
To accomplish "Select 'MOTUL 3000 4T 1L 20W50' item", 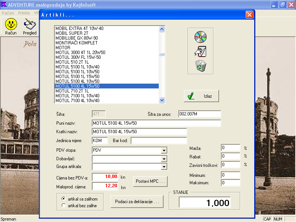I will (x=107, y=53).
